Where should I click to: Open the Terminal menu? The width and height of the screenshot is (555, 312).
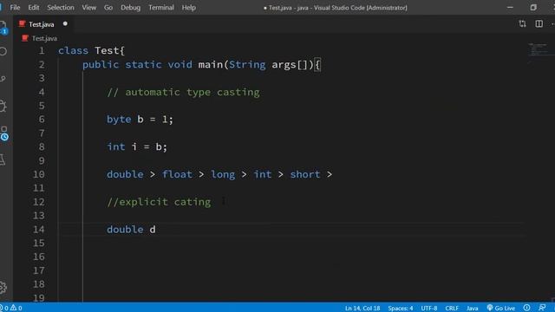pyautogui.click(x=161, y=8)
